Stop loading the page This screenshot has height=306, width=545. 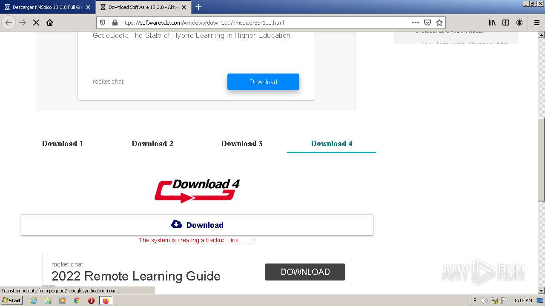pos(36,23)
